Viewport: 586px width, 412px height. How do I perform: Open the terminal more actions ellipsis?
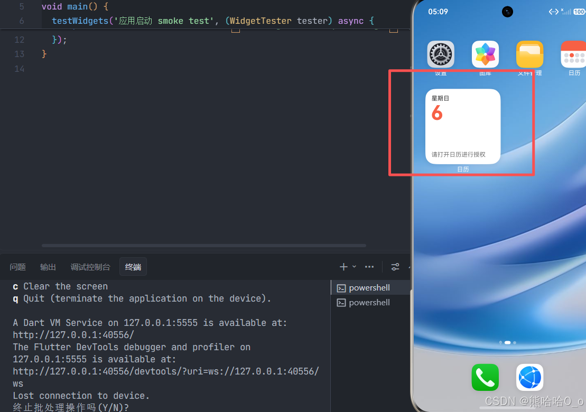(369, 267)
